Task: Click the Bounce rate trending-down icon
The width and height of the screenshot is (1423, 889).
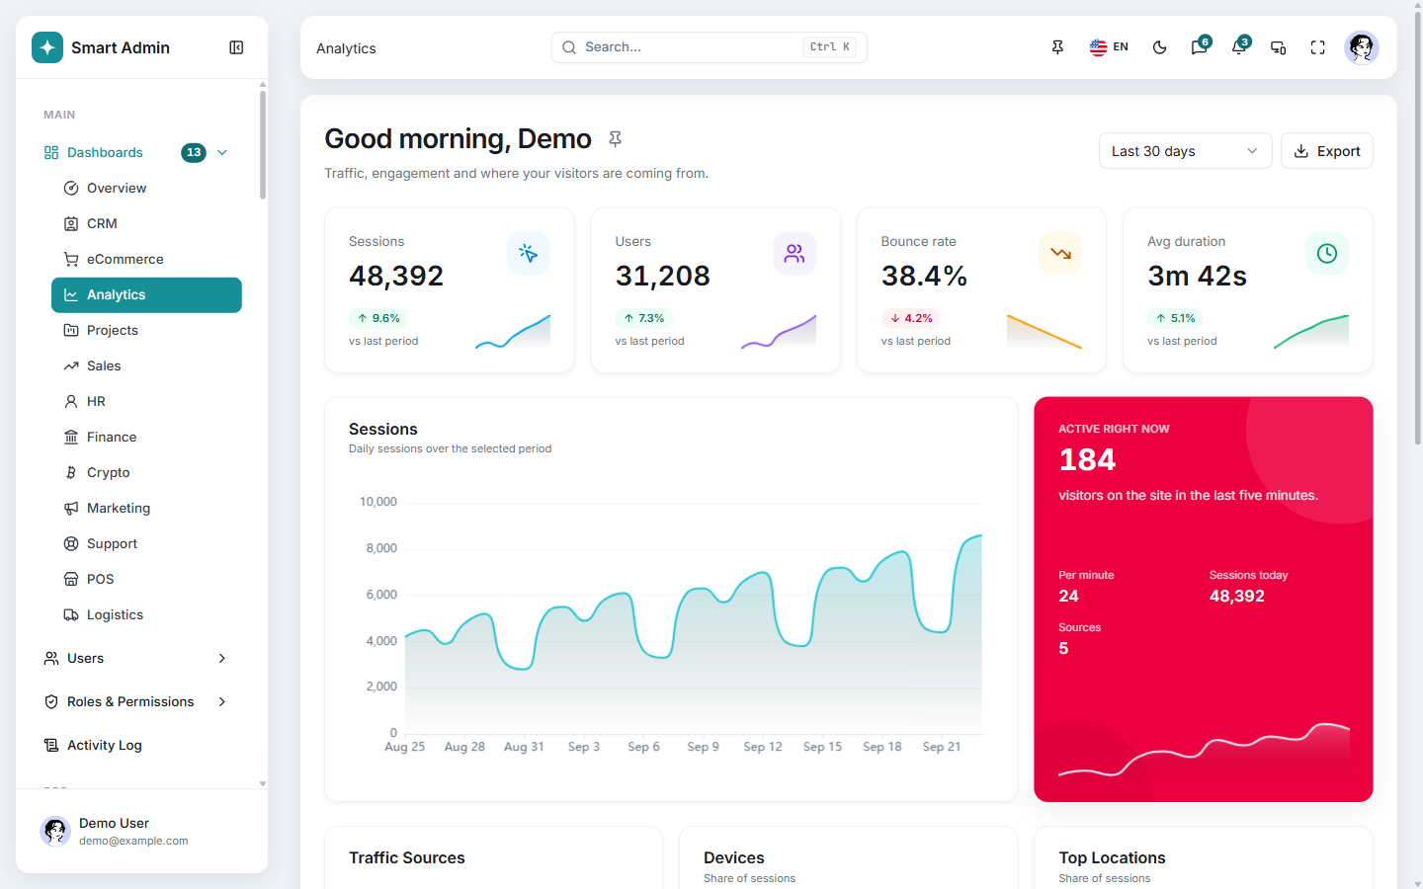Action: pyautogui.click(x=1060, y=254)
